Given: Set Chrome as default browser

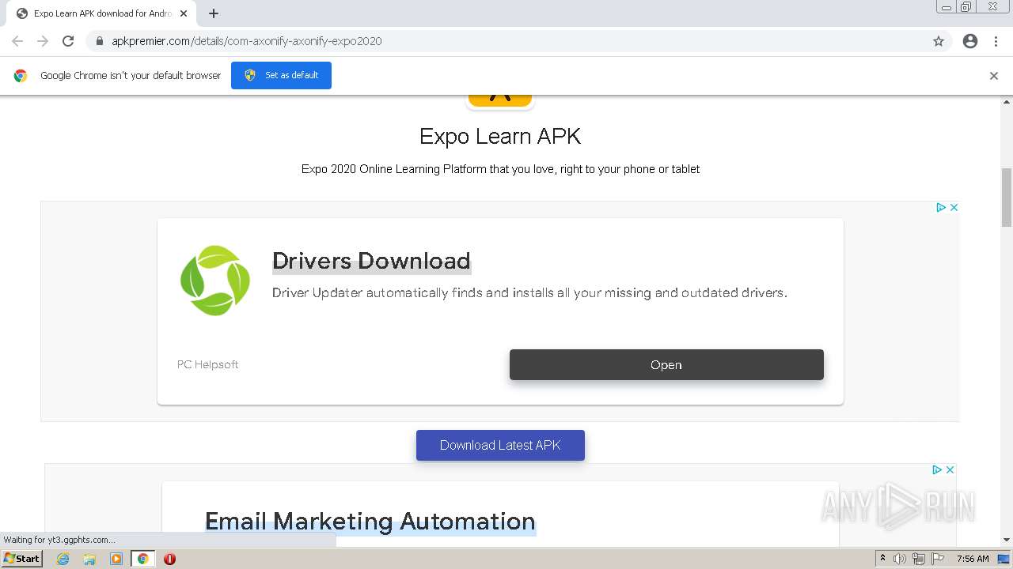Looking at the screenshot, I should coord(281,75).
